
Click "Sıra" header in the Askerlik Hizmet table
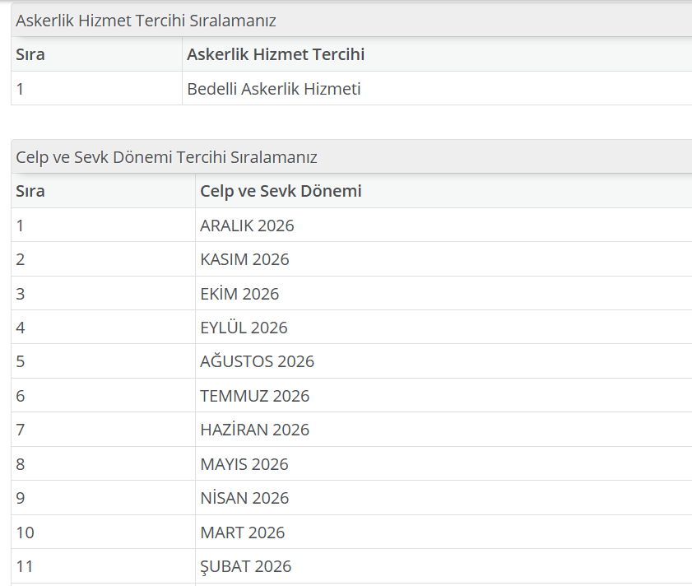pos(30,55)
